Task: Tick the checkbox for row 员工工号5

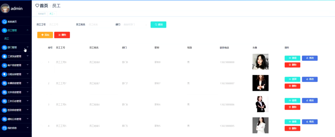Action: (x=41, y=126)
